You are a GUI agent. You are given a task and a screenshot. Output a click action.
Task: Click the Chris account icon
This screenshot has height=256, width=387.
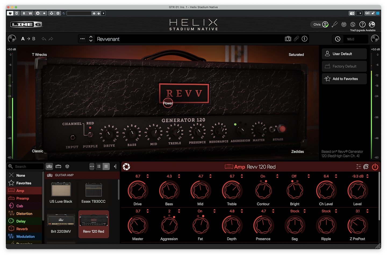(325, 25)
